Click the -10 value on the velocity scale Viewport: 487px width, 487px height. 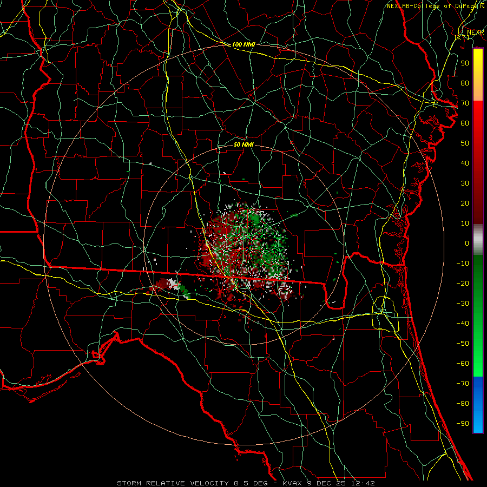click(463, 264)
